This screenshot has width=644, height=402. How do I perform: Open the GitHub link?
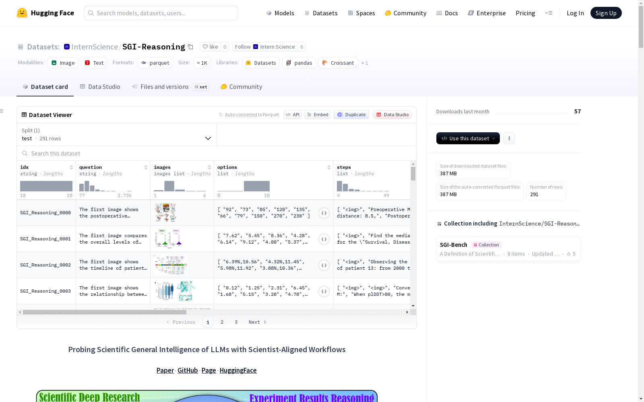[x=188, y=370]
